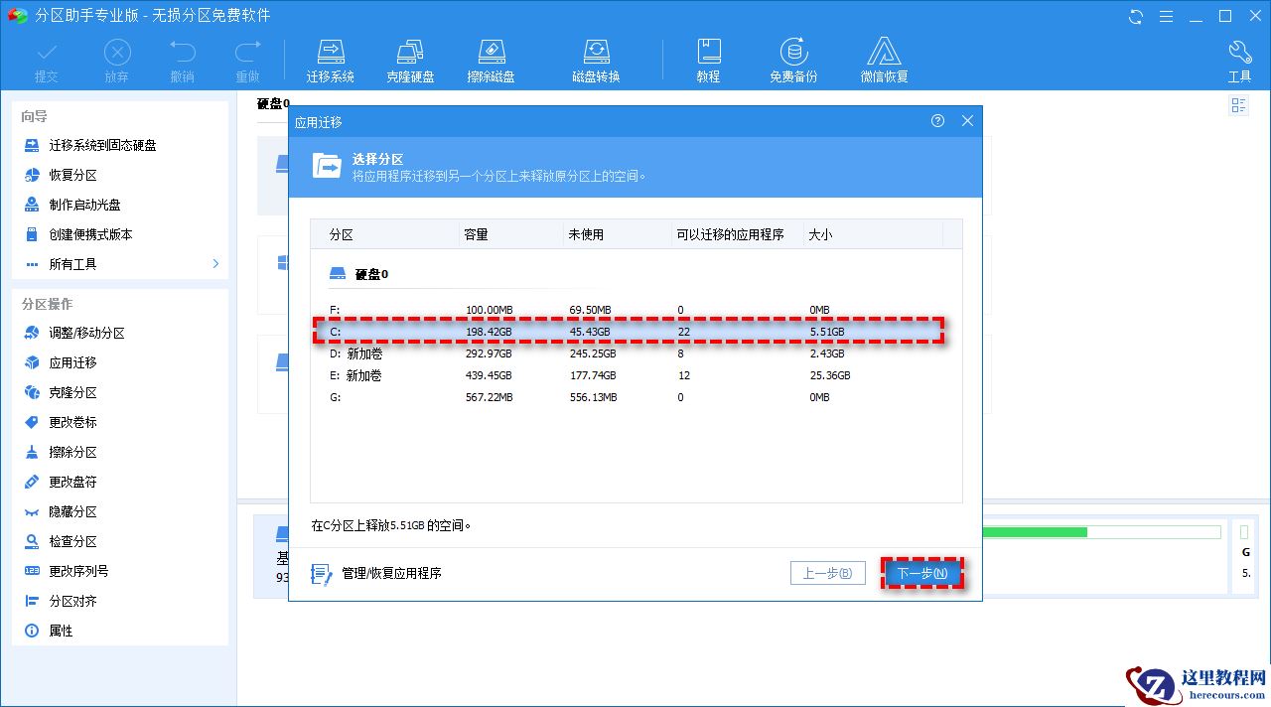Open the 微信恢复 tool
Image resolution: width=1271 pixels, height=707 pixels.
883,57
